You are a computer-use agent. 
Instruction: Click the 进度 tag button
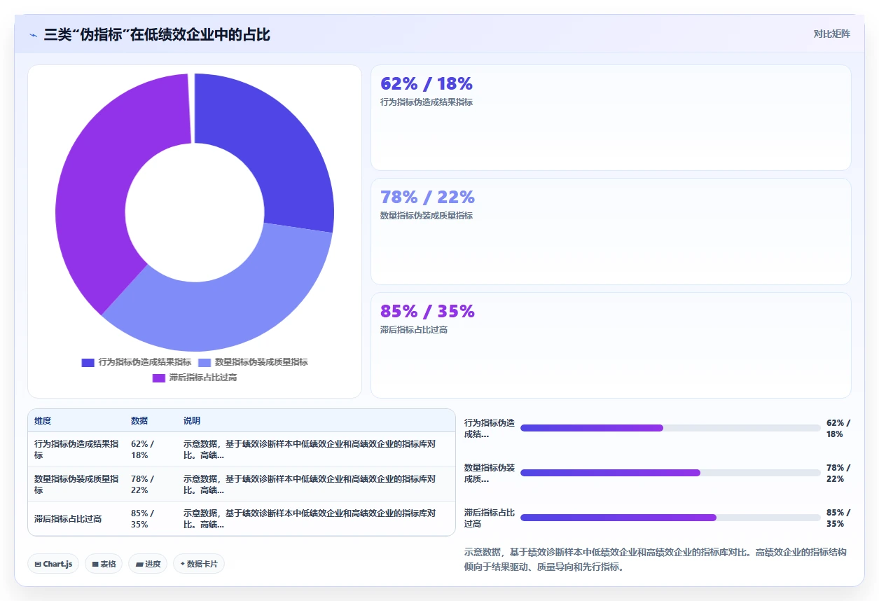click(148, 564)
